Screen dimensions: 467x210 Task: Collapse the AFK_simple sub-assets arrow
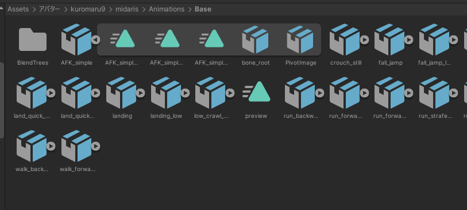pos(95,39)
